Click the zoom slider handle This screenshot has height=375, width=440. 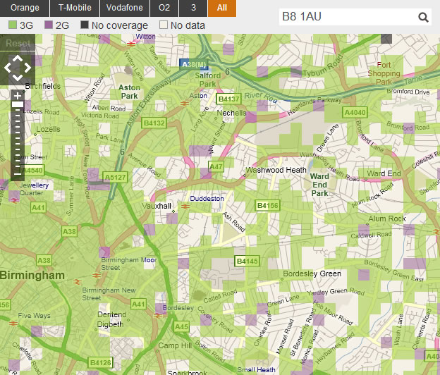point(18,104)
